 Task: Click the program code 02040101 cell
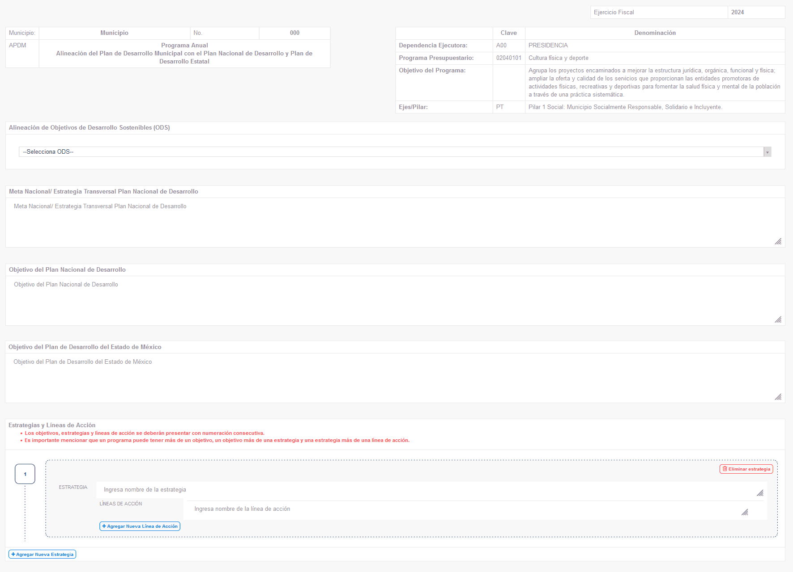[x=508, y=58]
